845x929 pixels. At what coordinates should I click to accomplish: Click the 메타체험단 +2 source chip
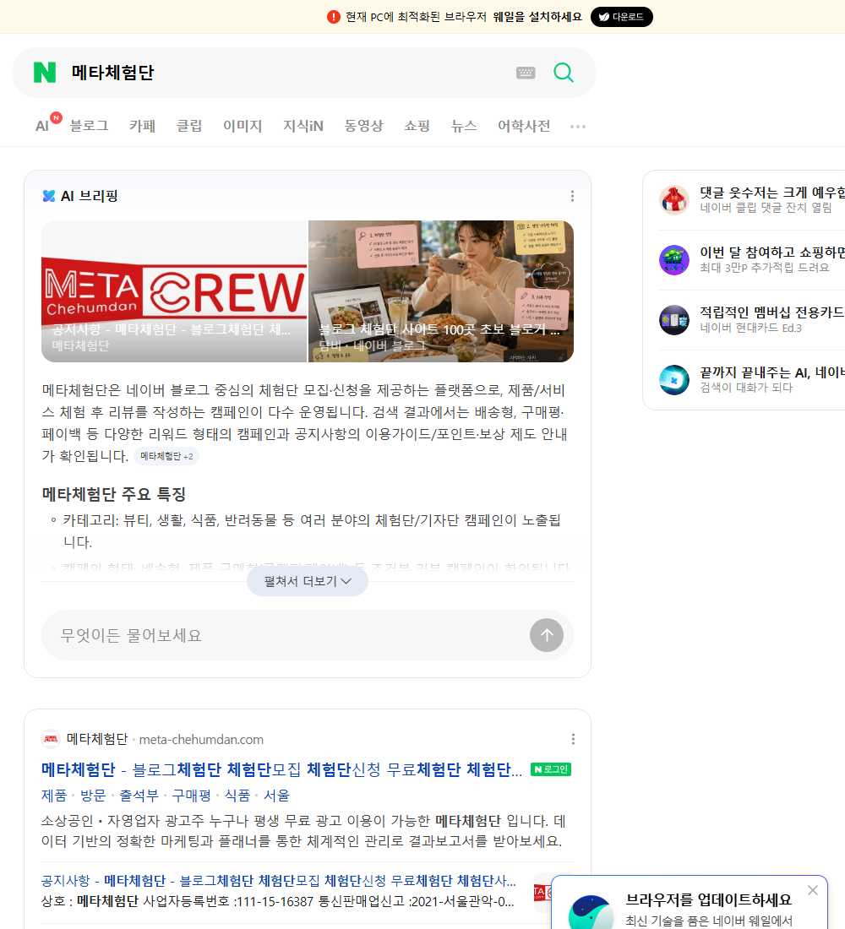point(166,456)
